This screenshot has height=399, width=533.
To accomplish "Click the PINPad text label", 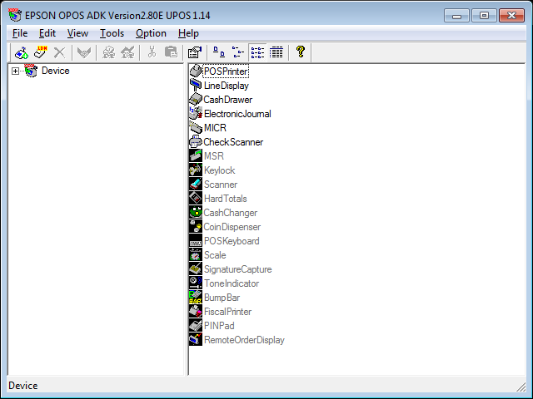I will [219, 326].
